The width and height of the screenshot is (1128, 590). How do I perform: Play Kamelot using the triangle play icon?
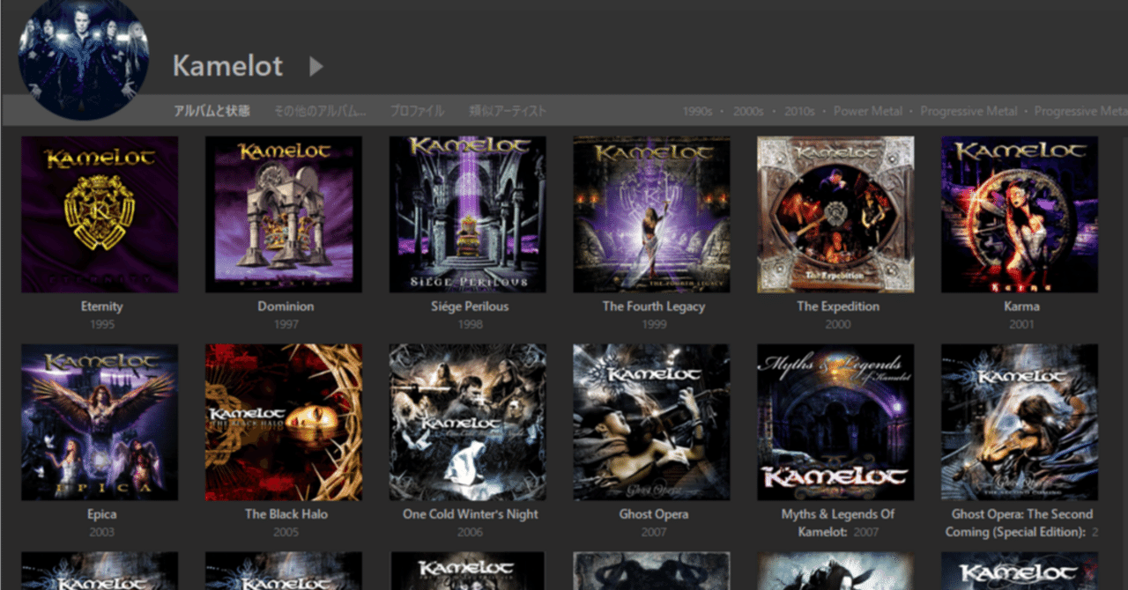coord(316,66)
